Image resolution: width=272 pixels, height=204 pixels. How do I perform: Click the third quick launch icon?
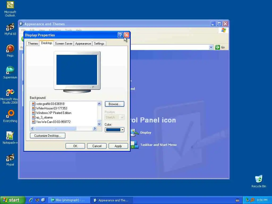[x=43, y=200]
